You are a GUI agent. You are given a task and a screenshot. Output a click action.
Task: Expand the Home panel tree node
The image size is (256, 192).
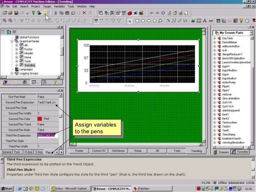click(x=17, y=57)
